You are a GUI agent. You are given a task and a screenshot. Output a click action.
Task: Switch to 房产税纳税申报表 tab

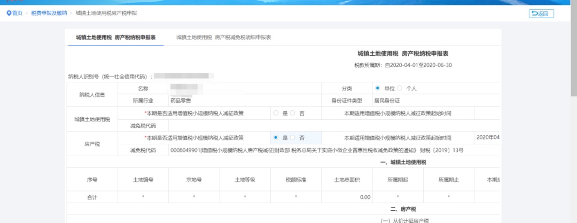click(115, 37)
